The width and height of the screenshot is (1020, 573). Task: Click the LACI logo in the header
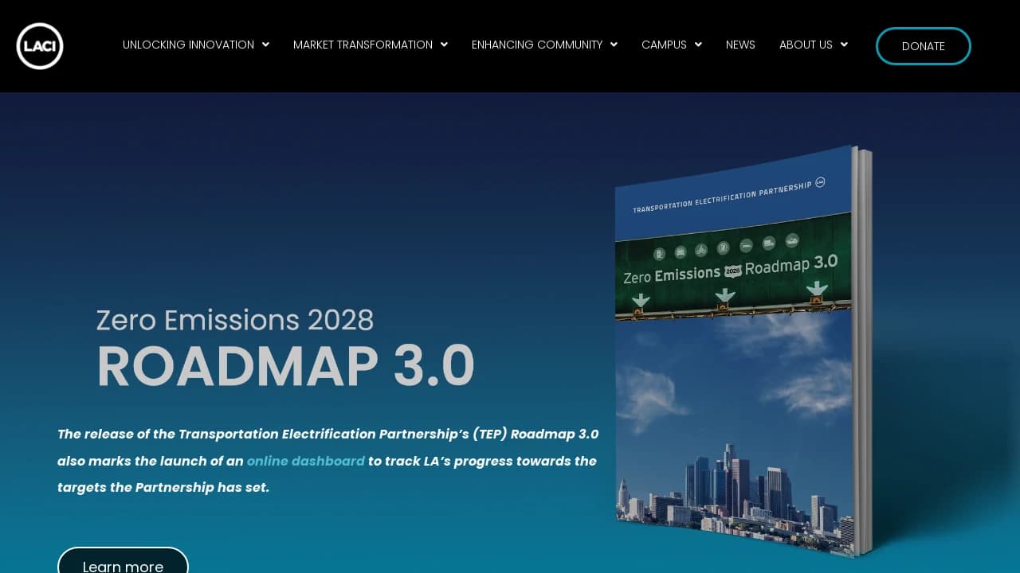(40, 45)
